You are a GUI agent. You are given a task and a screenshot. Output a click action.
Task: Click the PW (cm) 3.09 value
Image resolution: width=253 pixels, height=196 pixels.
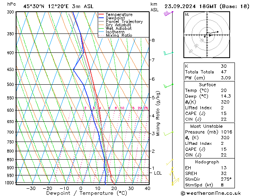click(x=226, y=78)
